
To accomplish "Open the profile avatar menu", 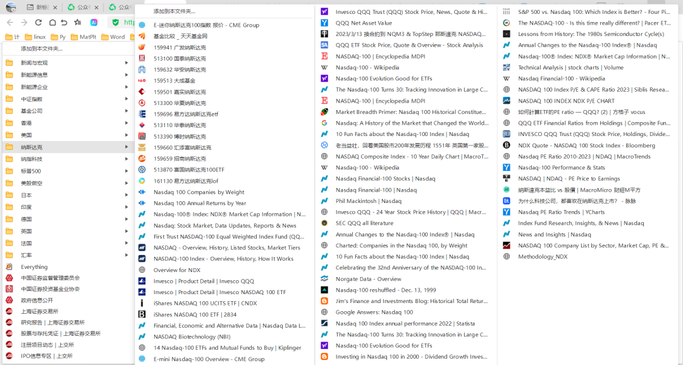I will click(11, 7).
